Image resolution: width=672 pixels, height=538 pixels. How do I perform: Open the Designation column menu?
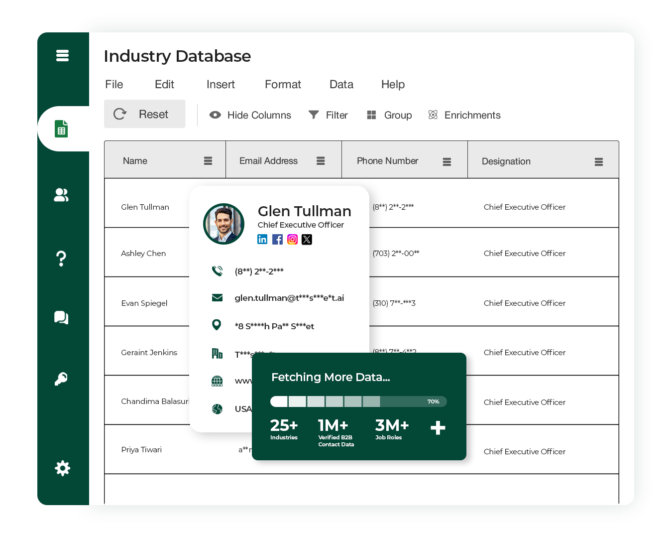[x=598, y=161]
